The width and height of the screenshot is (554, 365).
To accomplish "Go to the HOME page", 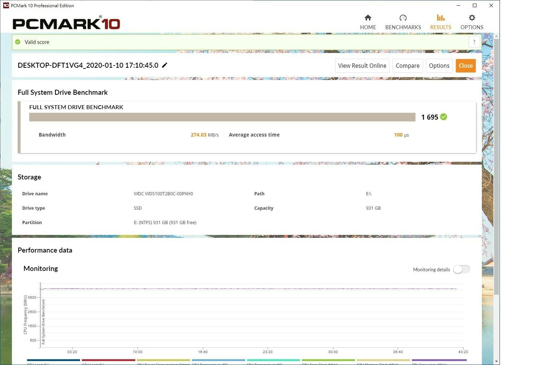I will (368, 22).
